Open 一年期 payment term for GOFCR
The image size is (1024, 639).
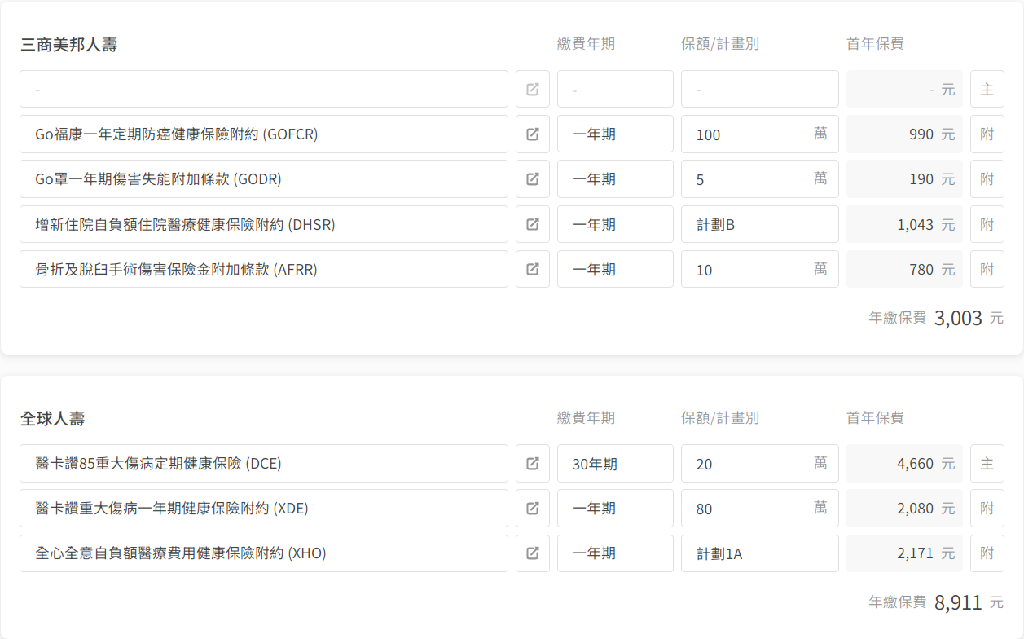[615, 134]
